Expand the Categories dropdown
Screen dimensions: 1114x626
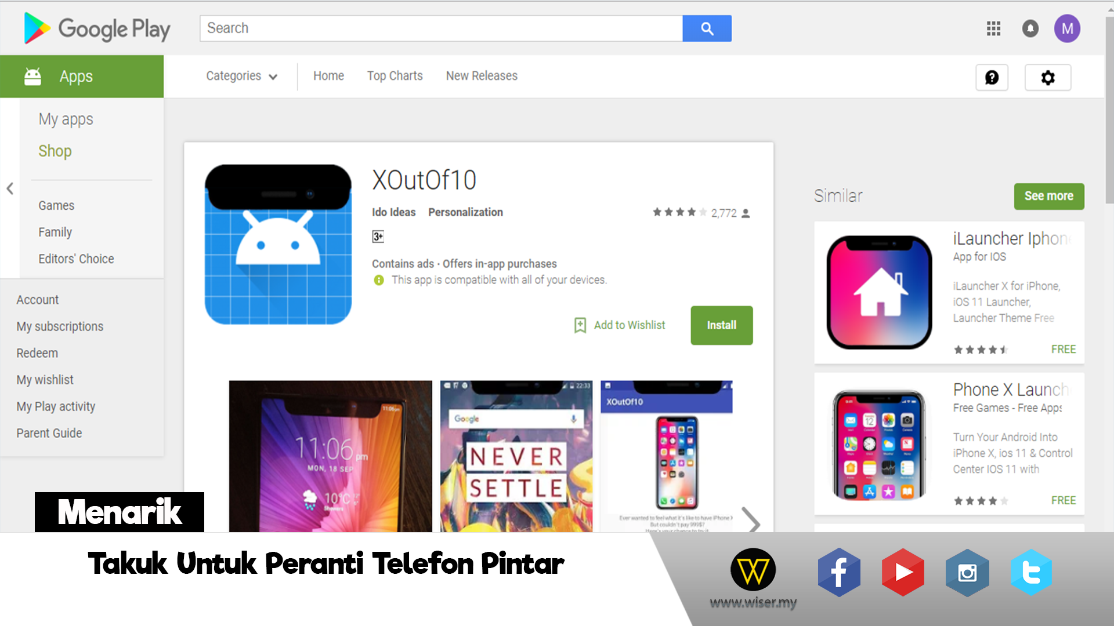coord(242,76)
